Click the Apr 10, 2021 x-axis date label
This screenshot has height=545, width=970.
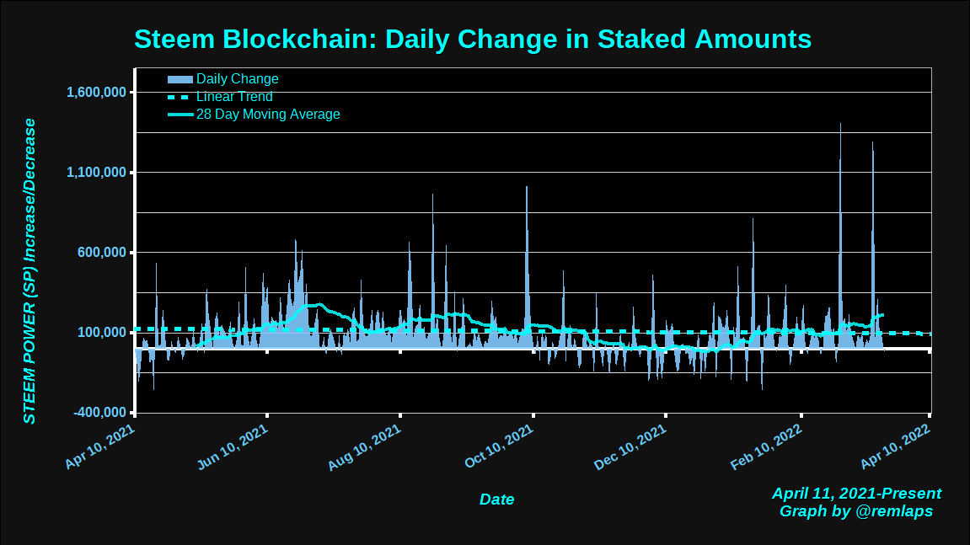tap(100, 447)
